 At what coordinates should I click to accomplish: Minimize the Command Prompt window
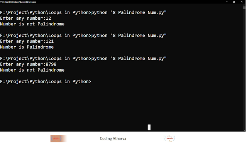[x=227, y=2]
